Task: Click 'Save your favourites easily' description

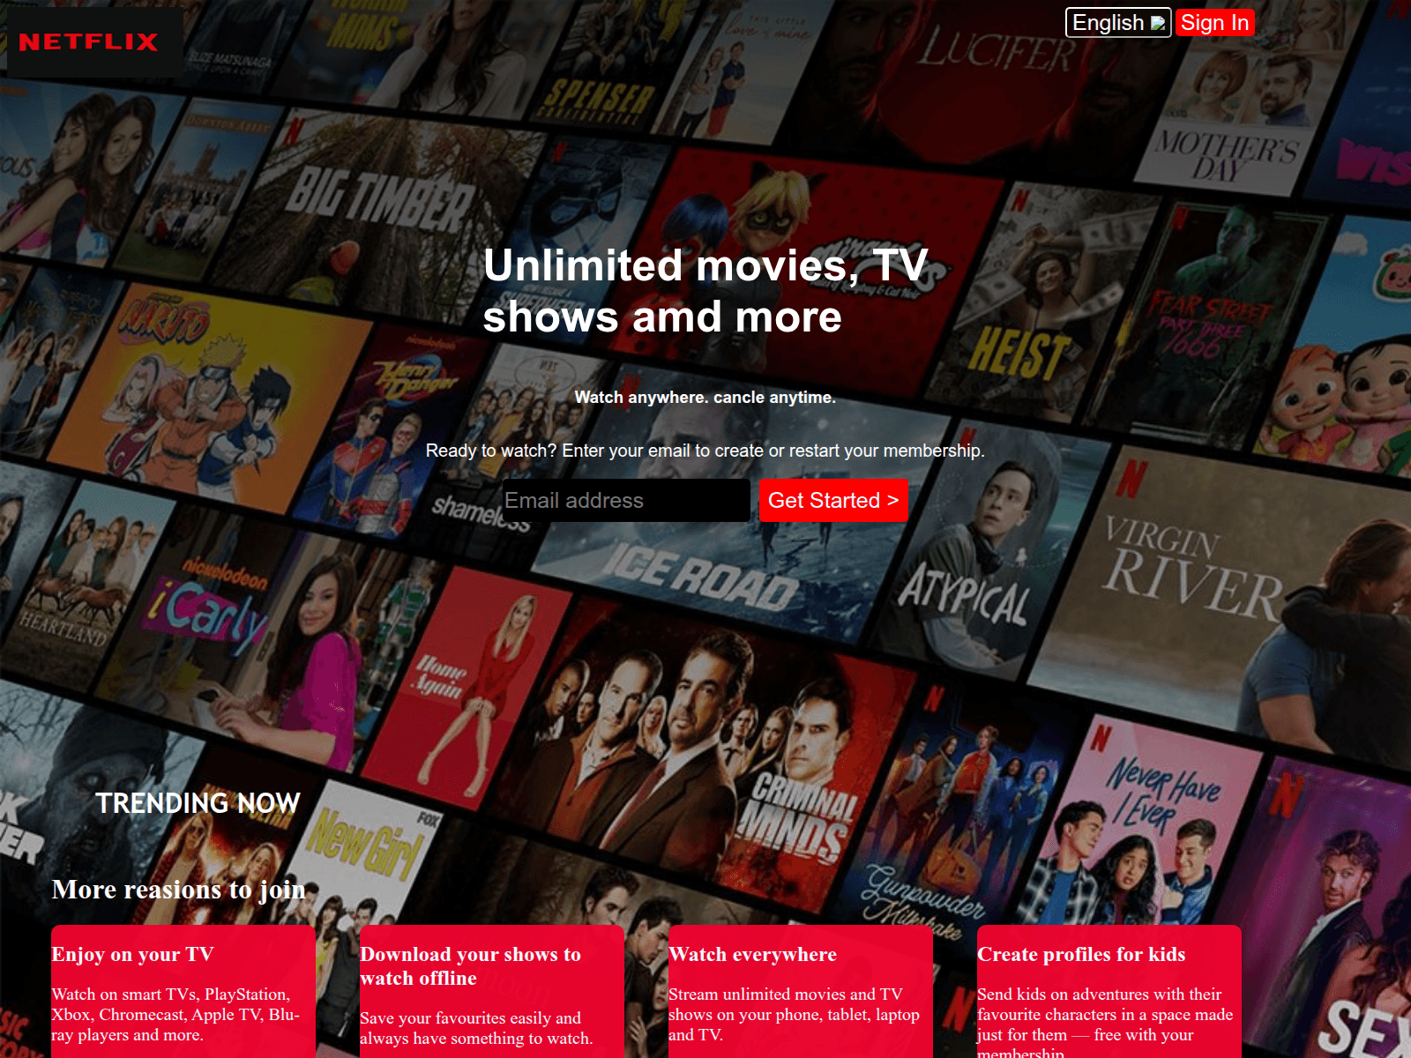Action: tap(476, 1028)
